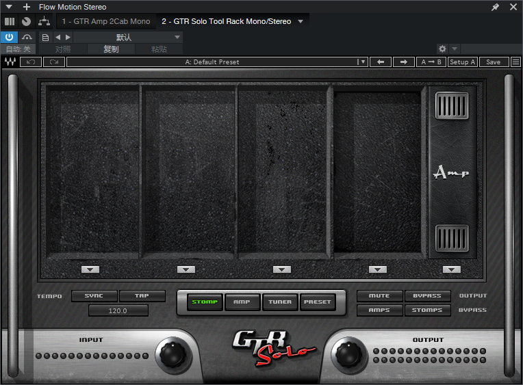Open the window menu triangle at top-left
The width and height of the screenshot is (523, 385).
point(9,7)
